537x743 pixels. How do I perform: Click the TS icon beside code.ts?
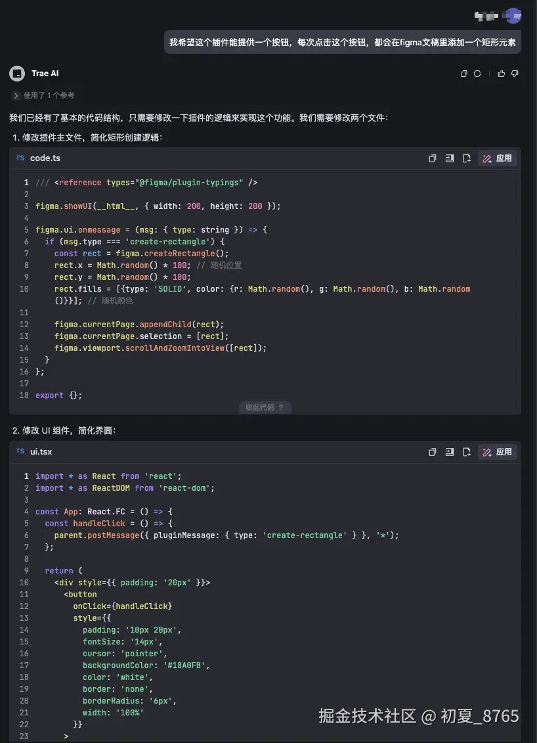click(20, 158)
